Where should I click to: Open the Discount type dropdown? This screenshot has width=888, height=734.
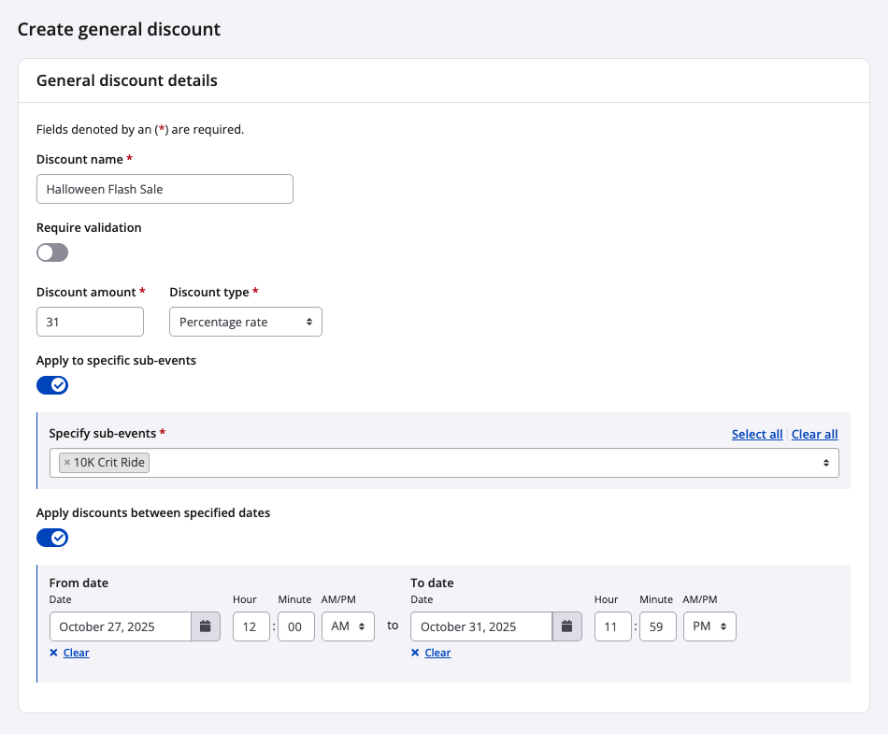coord(246,322)
